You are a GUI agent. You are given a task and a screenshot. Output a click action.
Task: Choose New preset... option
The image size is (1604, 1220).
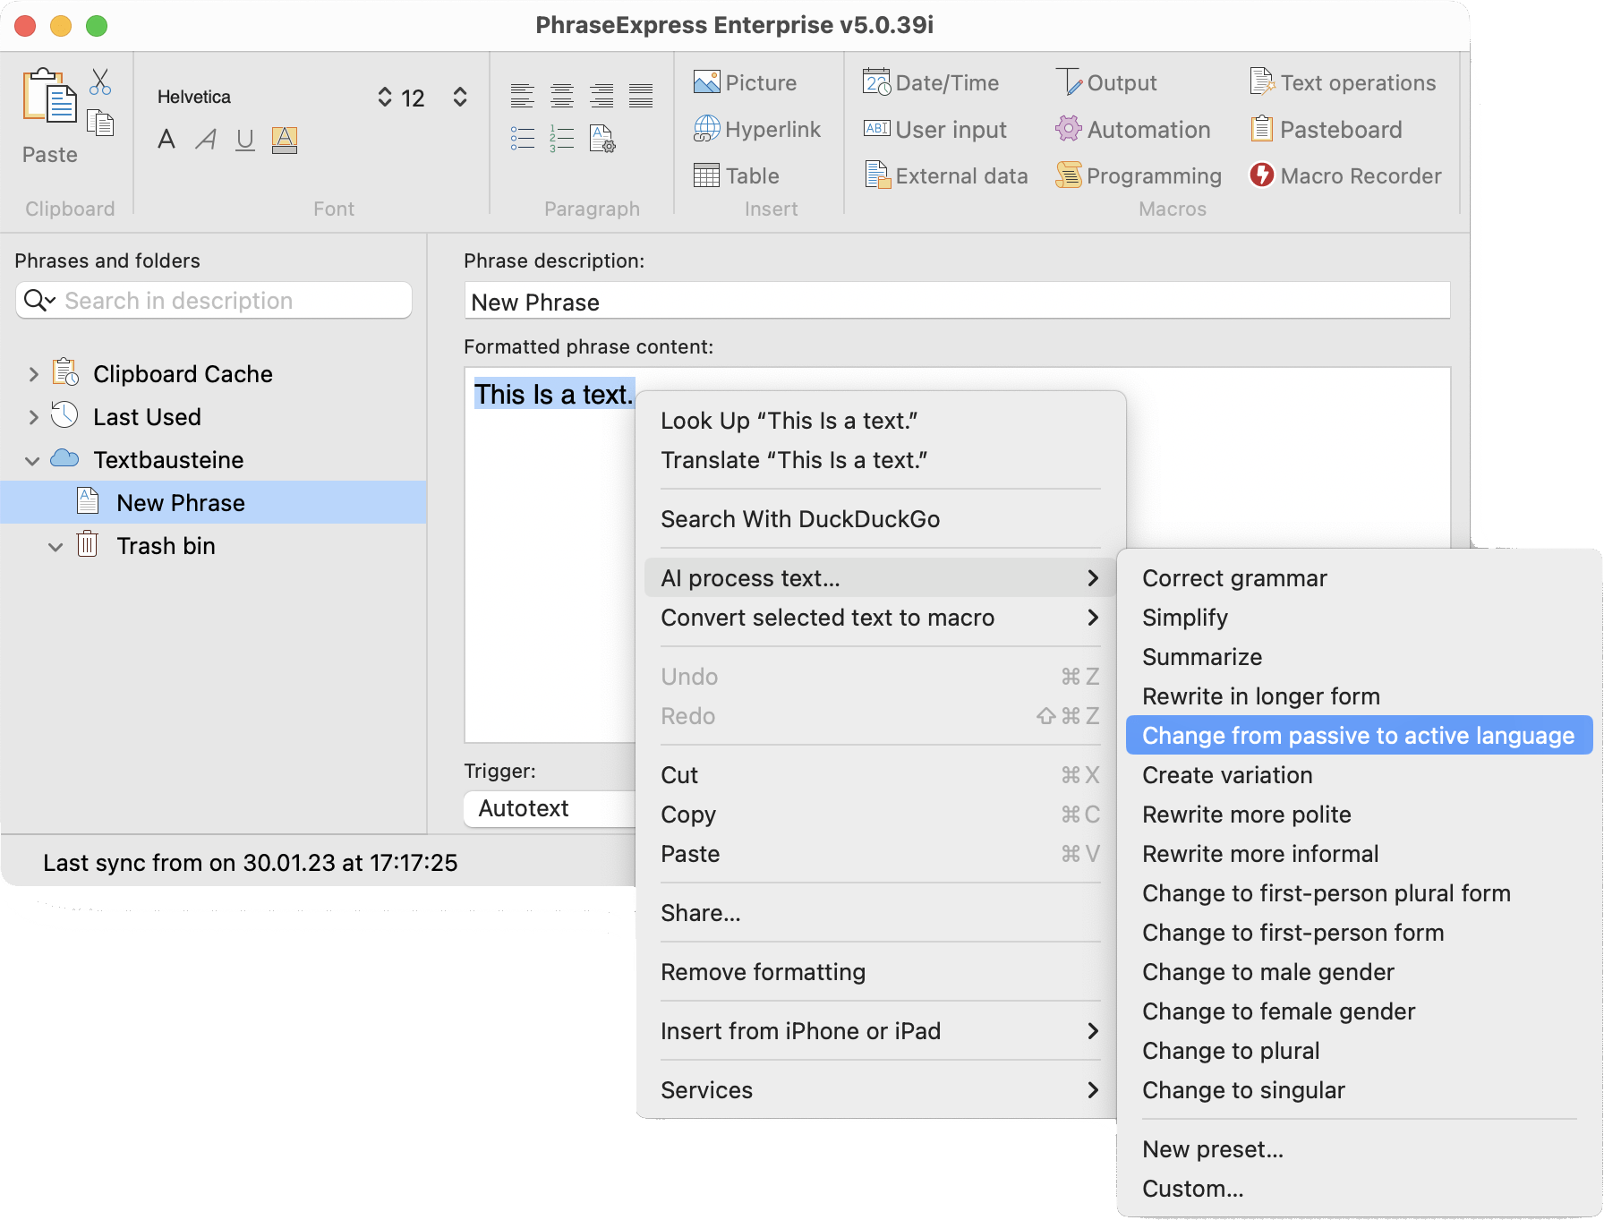pos(1360,1149)
